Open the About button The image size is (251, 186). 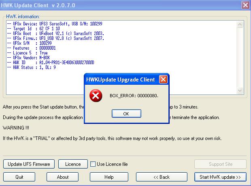[x=63, y=177]
